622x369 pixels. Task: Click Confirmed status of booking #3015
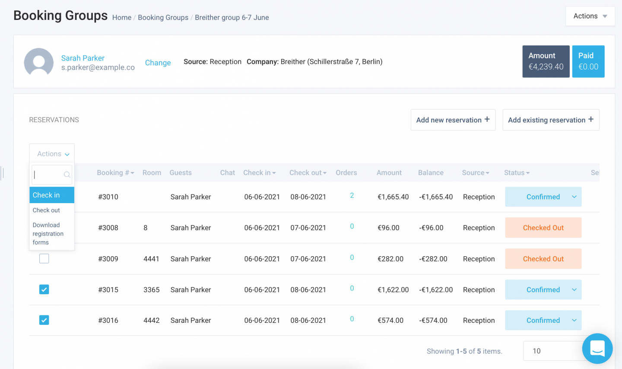(x=543, y=289)
